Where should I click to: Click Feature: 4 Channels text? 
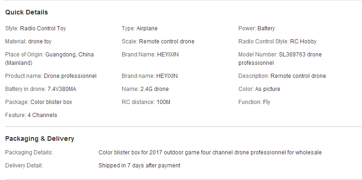click(31, 115)
